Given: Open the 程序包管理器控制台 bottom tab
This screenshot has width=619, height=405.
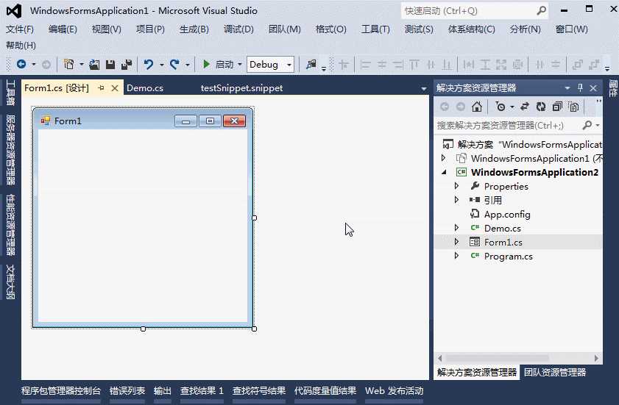Looking at the screenshot, I should 61,391.
